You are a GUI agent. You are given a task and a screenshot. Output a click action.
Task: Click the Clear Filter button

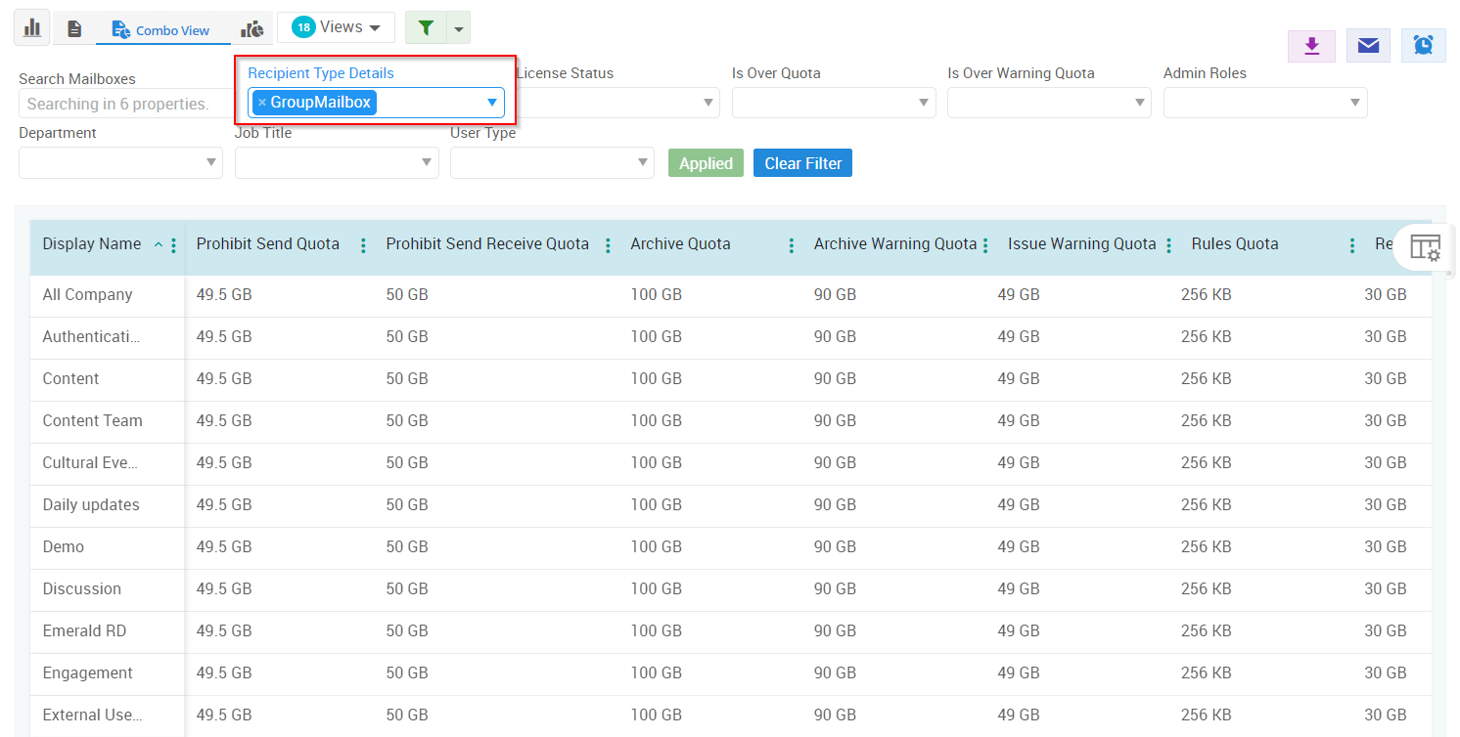point(802,163)
